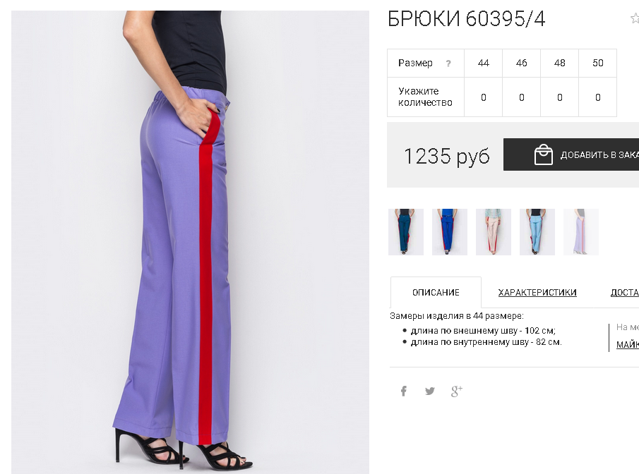Add the trousers to the order

571,154
